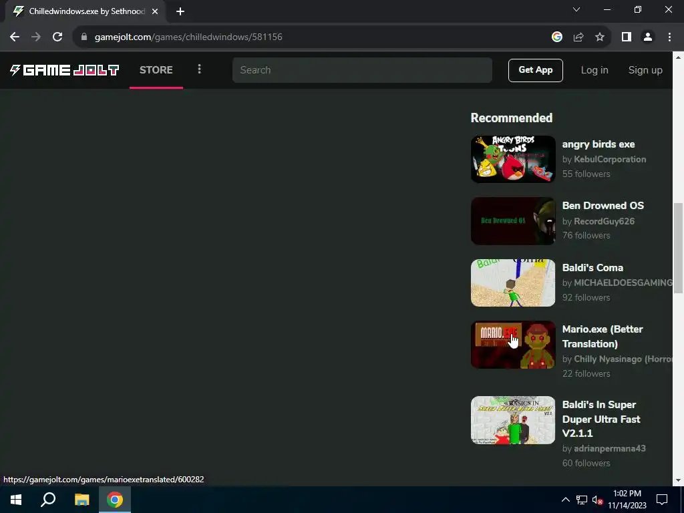The image size is (684, 513).
Task: Open the Baldi's Coma title link
Action: click(x=592, y=267)
